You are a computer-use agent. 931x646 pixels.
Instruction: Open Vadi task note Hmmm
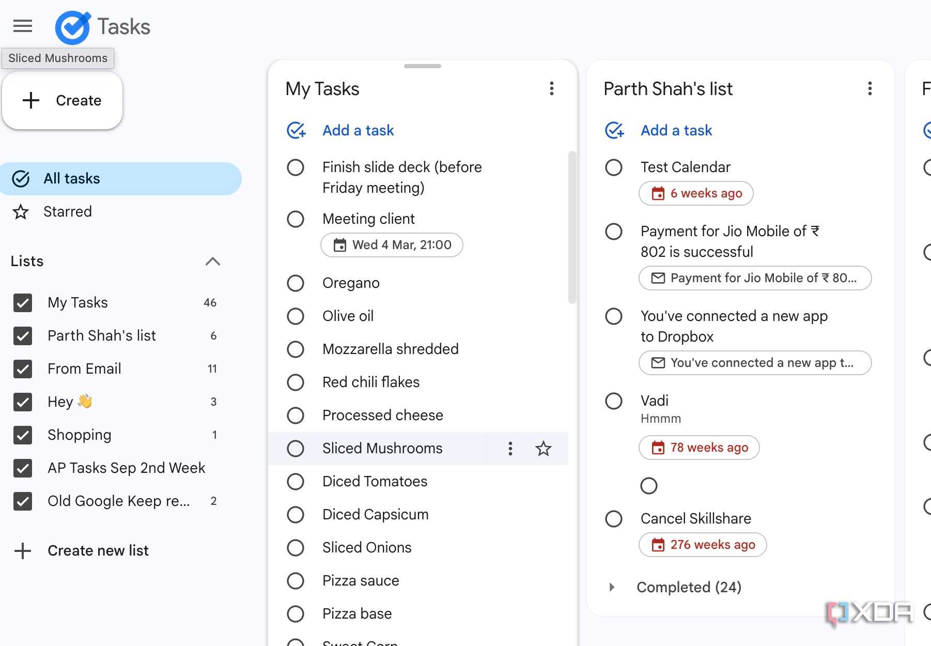click(661, 419)
